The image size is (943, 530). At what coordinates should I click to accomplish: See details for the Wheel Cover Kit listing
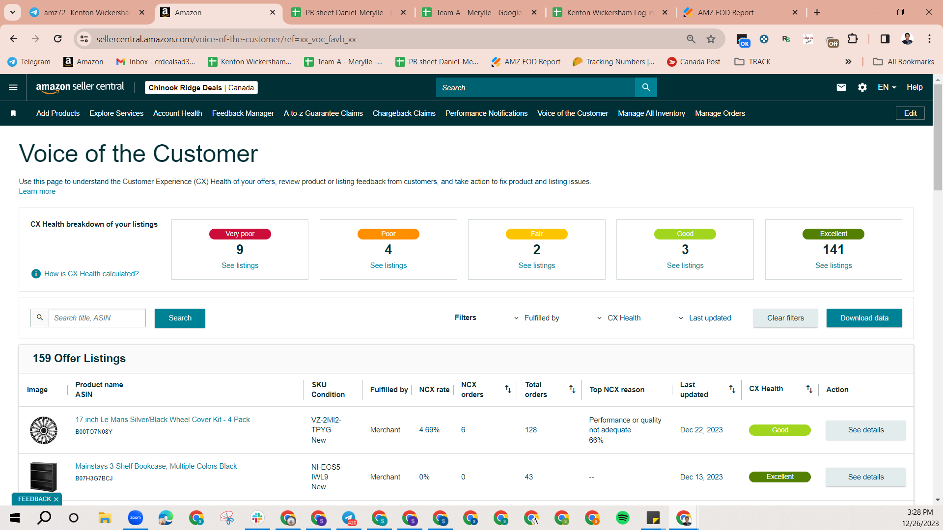coord(866,430)
